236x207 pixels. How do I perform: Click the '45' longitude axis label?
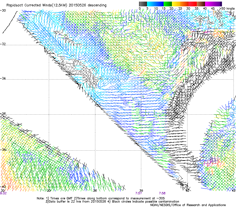(x=233, y=191)
